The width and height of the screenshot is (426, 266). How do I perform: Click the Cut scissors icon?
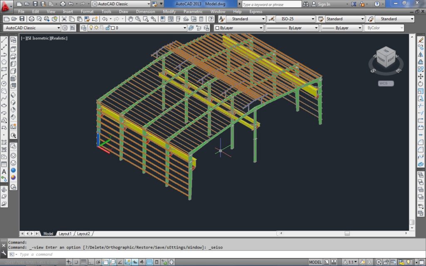[64, 19]
